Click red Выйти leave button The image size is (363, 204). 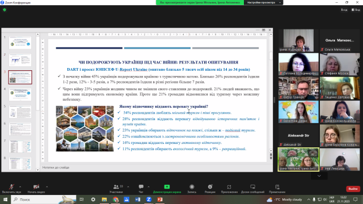tap(353, 189)
